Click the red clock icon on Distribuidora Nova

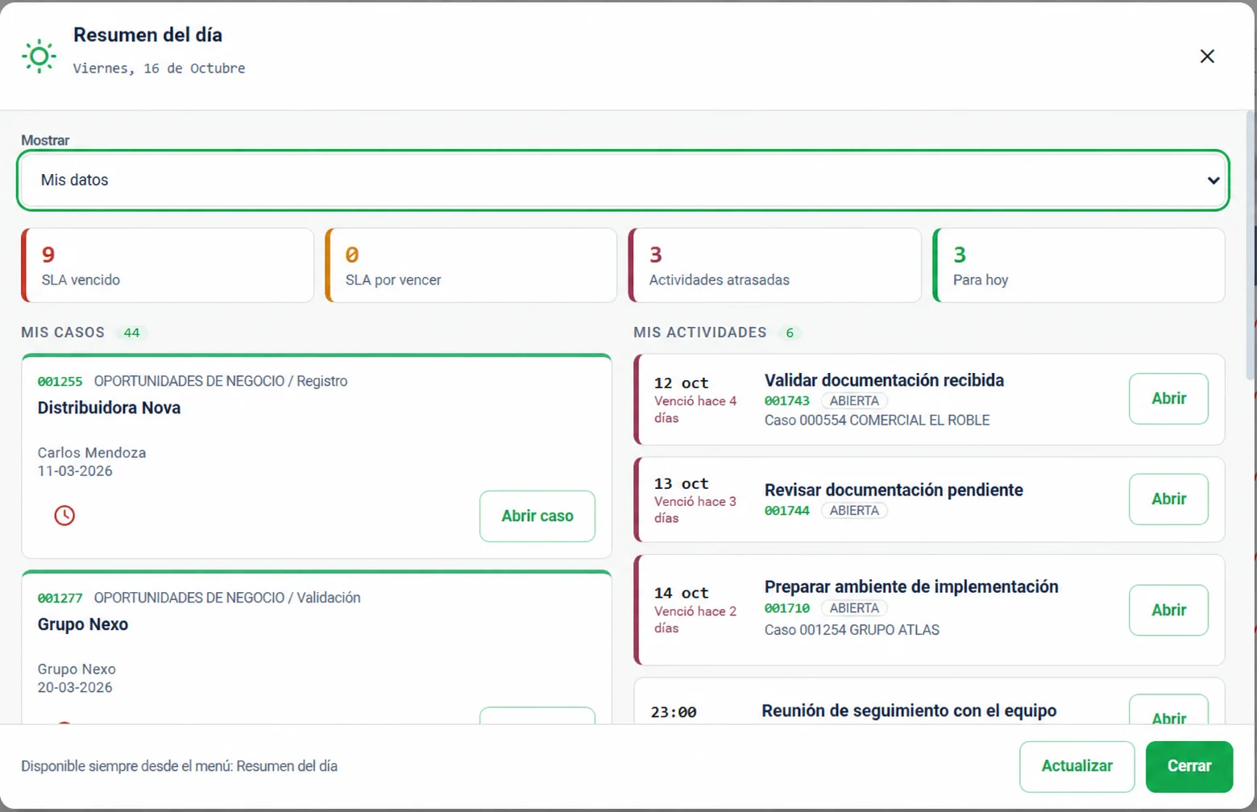[x=64, y=516]
